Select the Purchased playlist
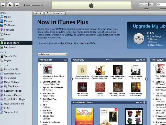This screenshot has height=125, width=166. (9, 47)
